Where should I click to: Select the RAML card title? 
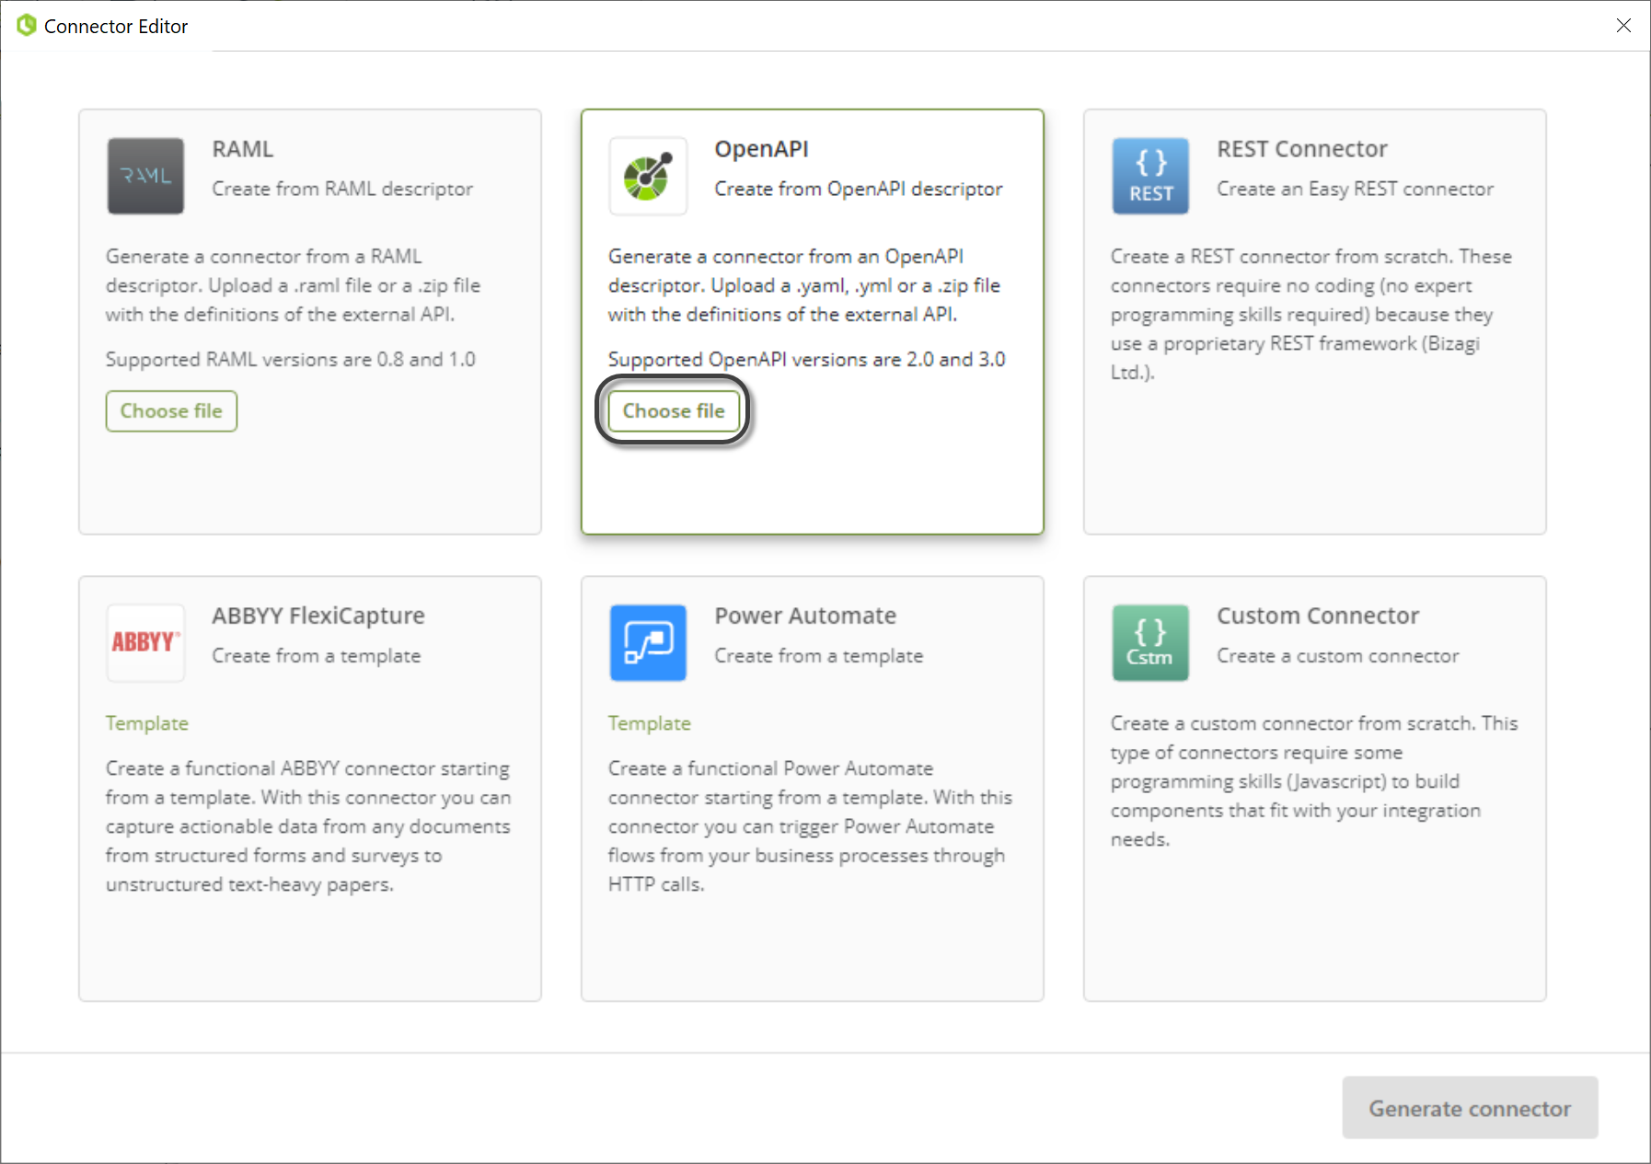pos(243,149)
